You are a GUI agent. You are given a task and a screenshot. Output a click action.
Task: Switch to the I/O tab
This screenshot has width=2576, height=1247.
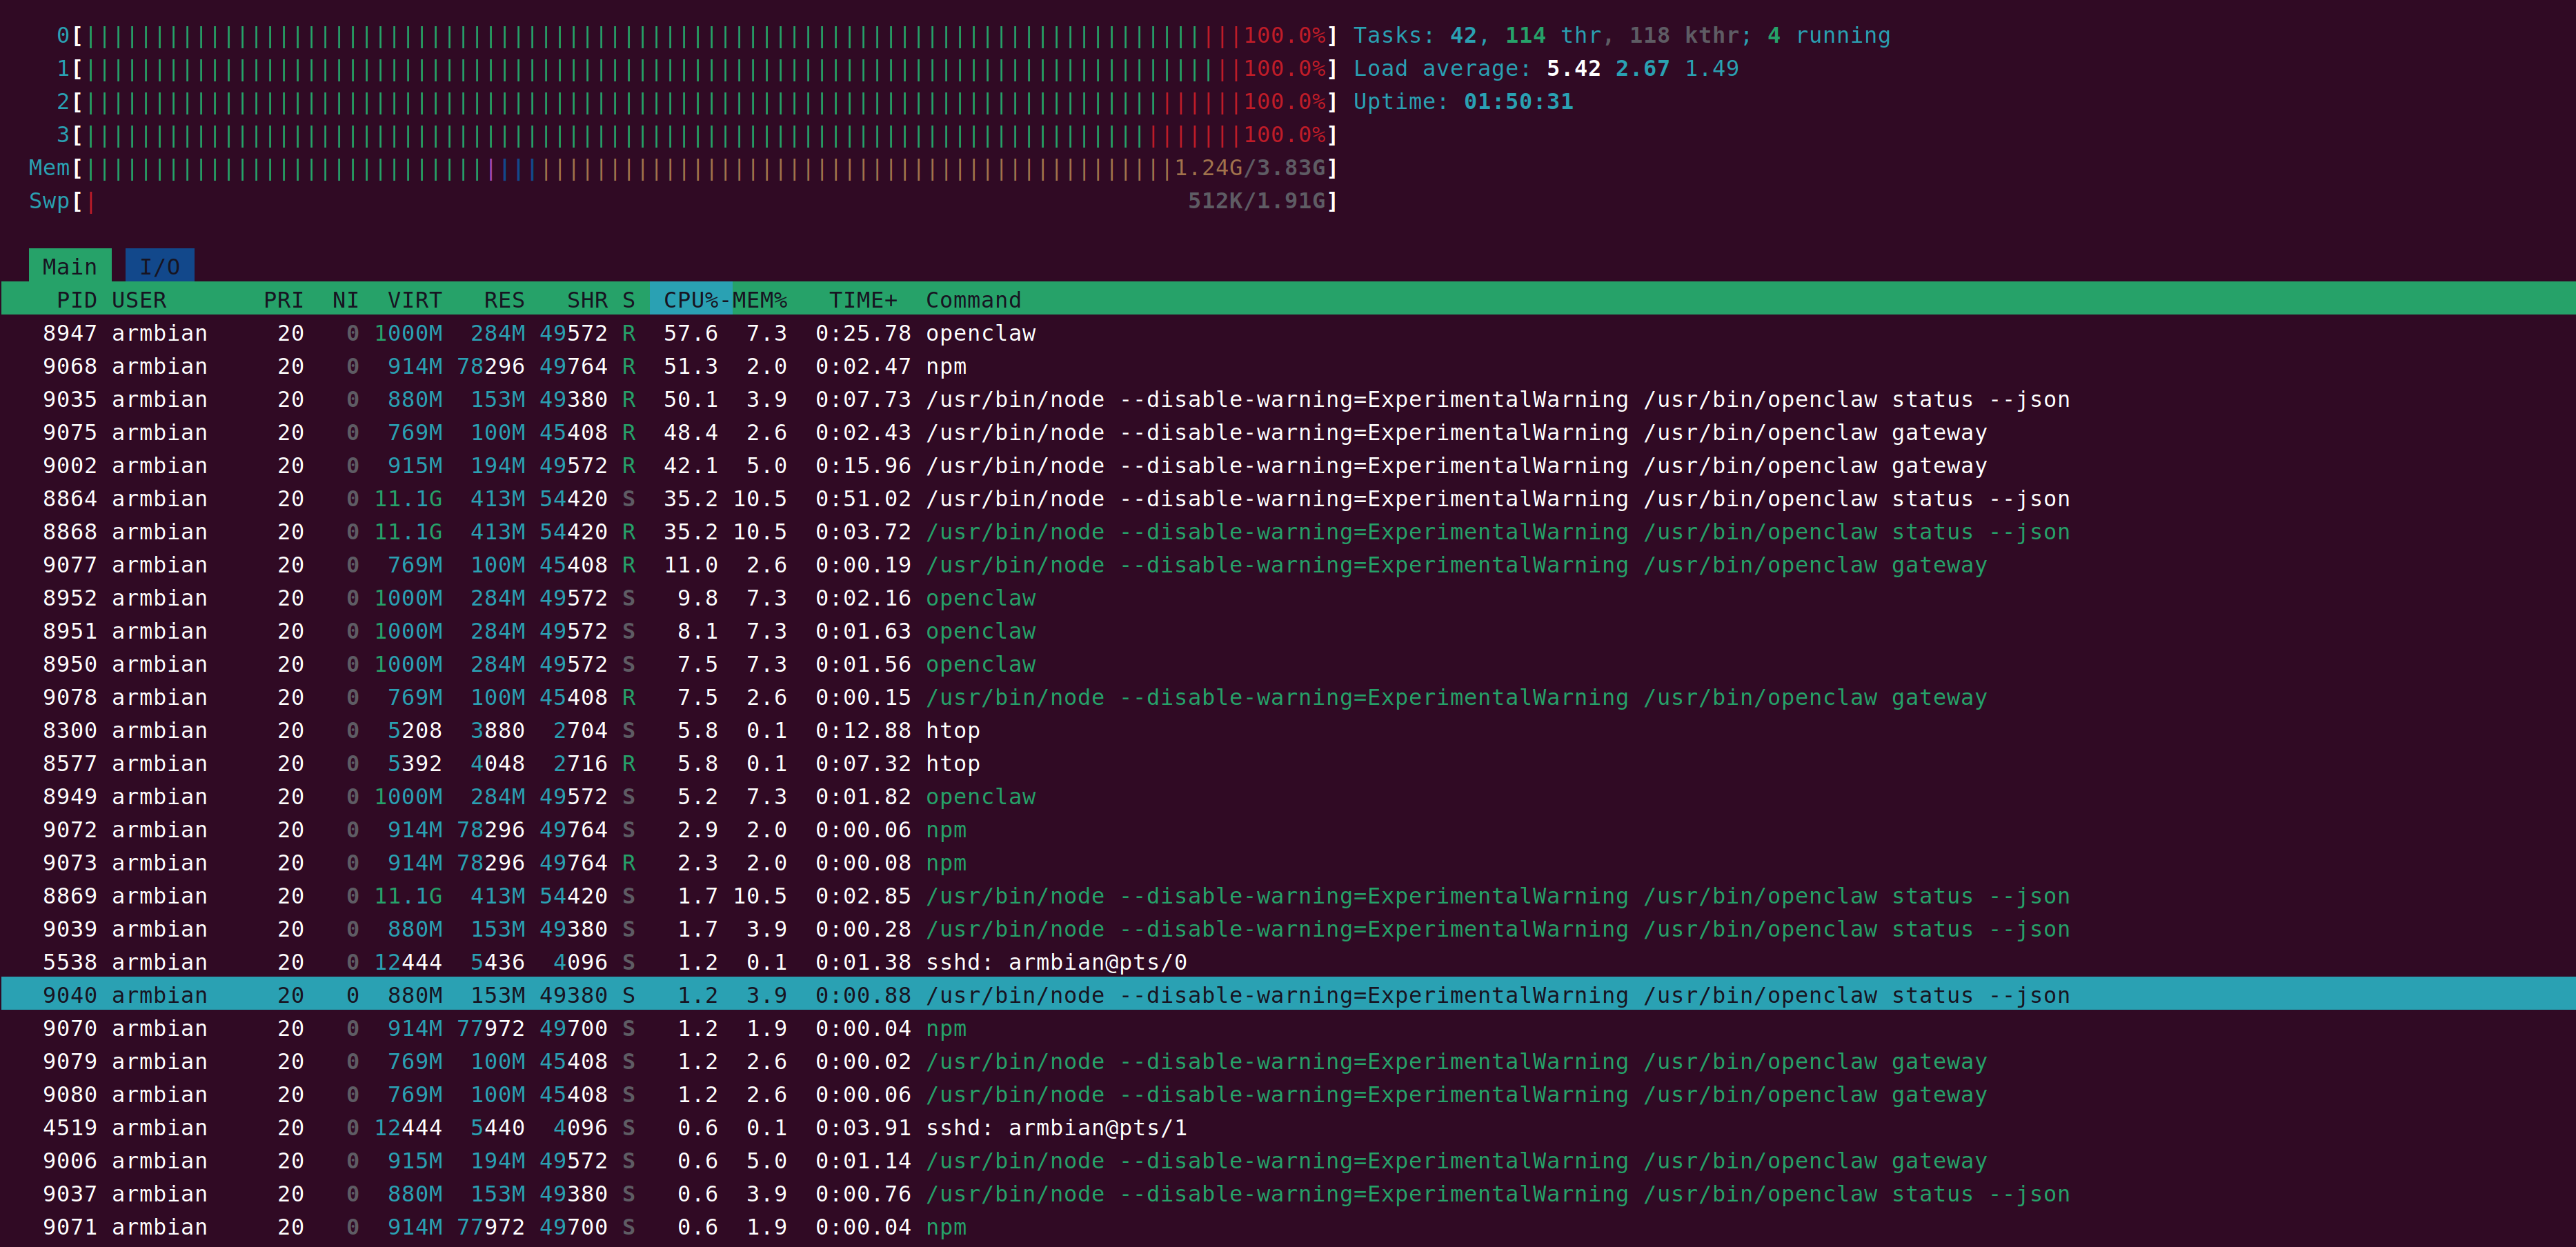coord(160,265)
